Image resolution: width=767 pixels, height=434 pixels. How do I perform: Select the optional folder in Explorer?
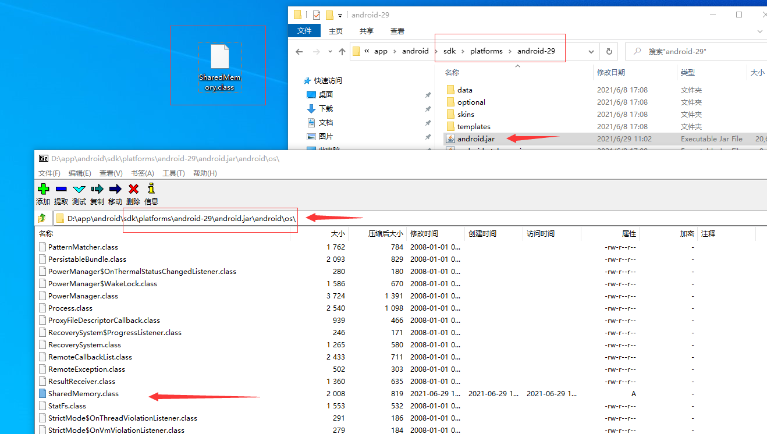471,102
